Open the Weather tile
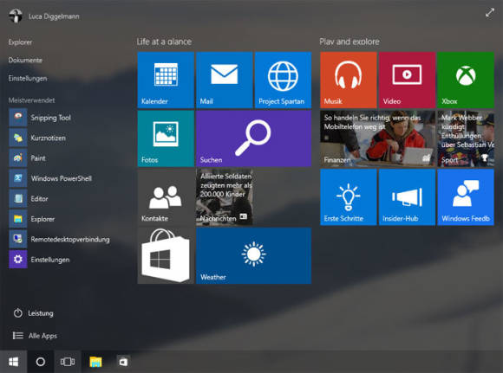The width and height of the screenshot is (503, 373). click(253, 255)
